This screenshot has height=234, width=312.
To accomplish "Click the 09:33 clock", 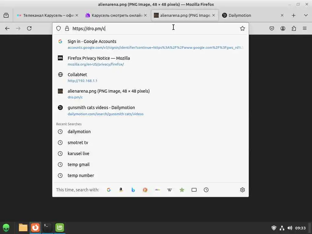I will pos(300,228).
